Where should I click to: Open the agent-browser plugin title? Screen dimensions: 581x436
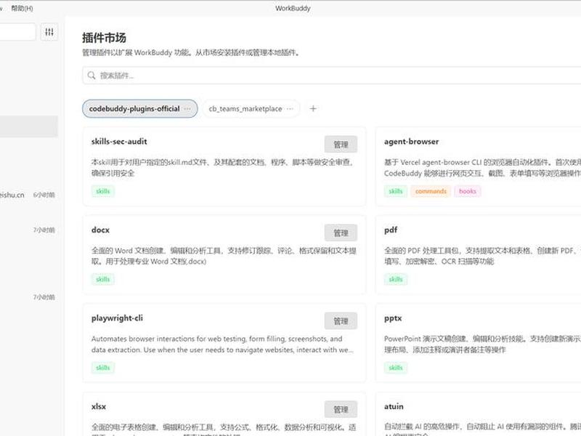(411, 141)
